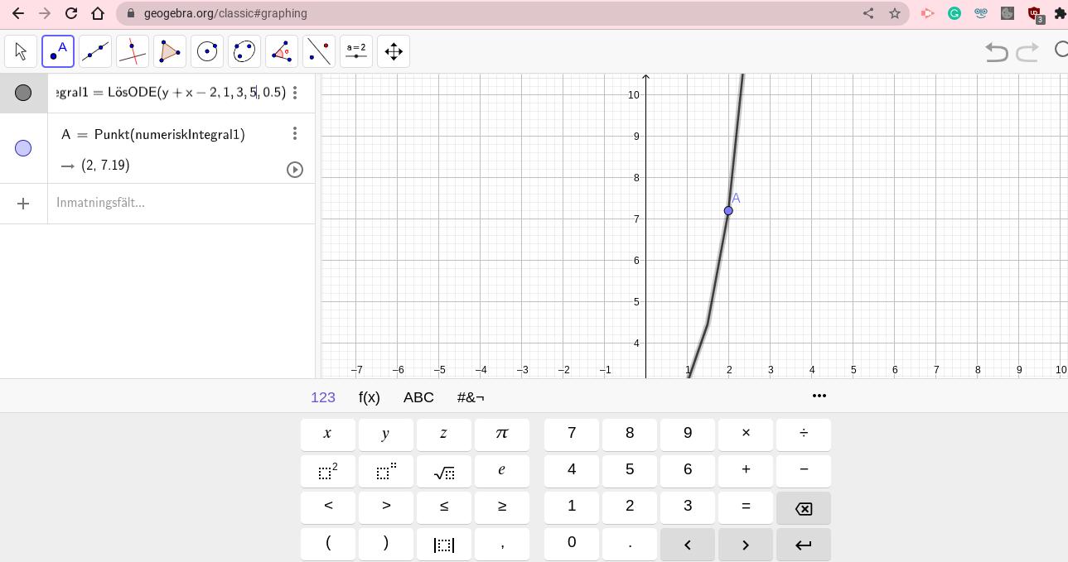This screenshot has height=562, width=1068.
Task: Select the Reflect about line tool
Action: coord(319,51)
